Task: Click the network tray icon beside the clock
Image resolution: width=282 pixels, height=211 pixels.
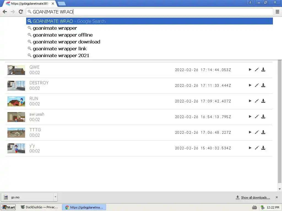Action: (x=262, y=207)
